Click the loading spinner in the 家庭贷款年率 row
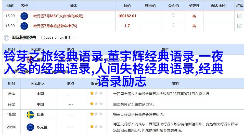Viewport: 244px width, 134px height. (173, 25)
